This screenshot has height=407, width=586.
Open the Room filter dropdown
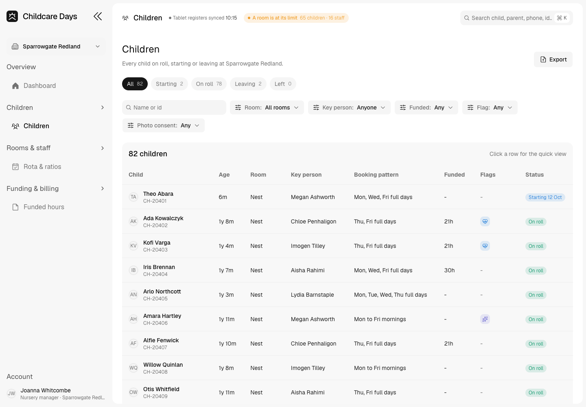(267, 107)
